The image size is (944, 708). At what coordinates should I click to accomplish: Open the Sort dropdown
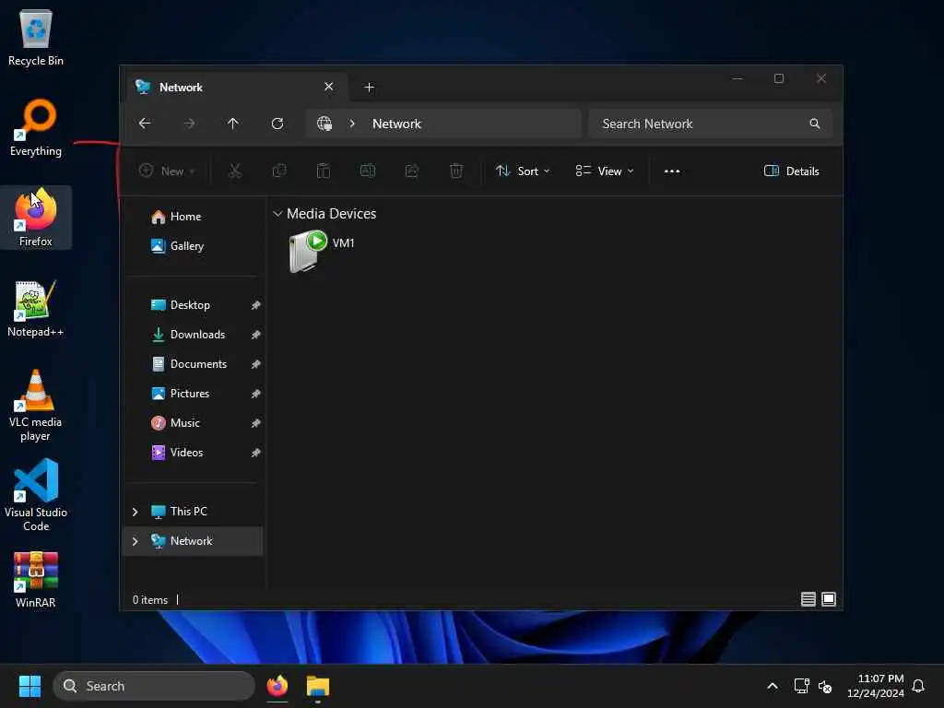[523, 171]
